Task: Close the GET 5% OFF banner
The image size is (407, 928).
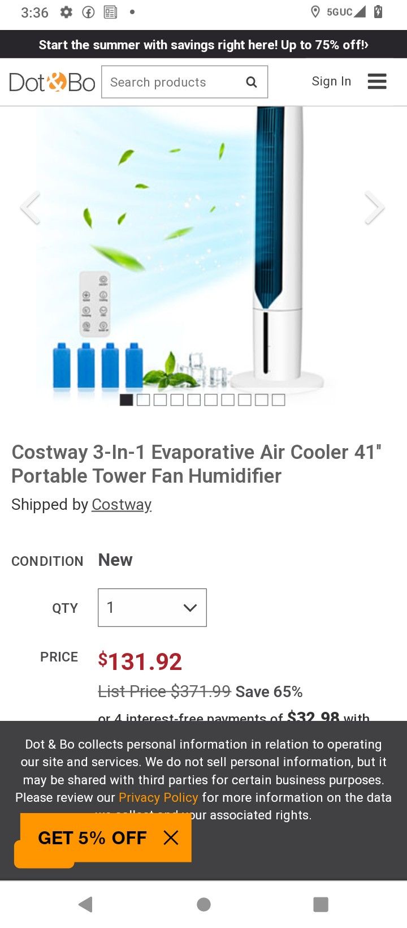Action: [x=171, y=838]
